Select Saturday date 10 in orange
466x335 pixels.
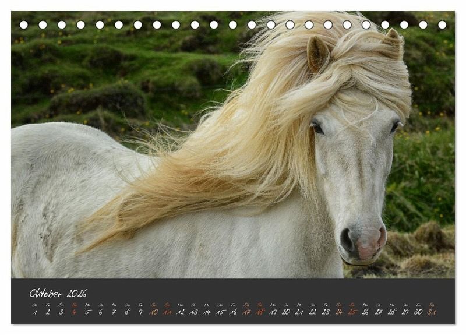(154, 312)
